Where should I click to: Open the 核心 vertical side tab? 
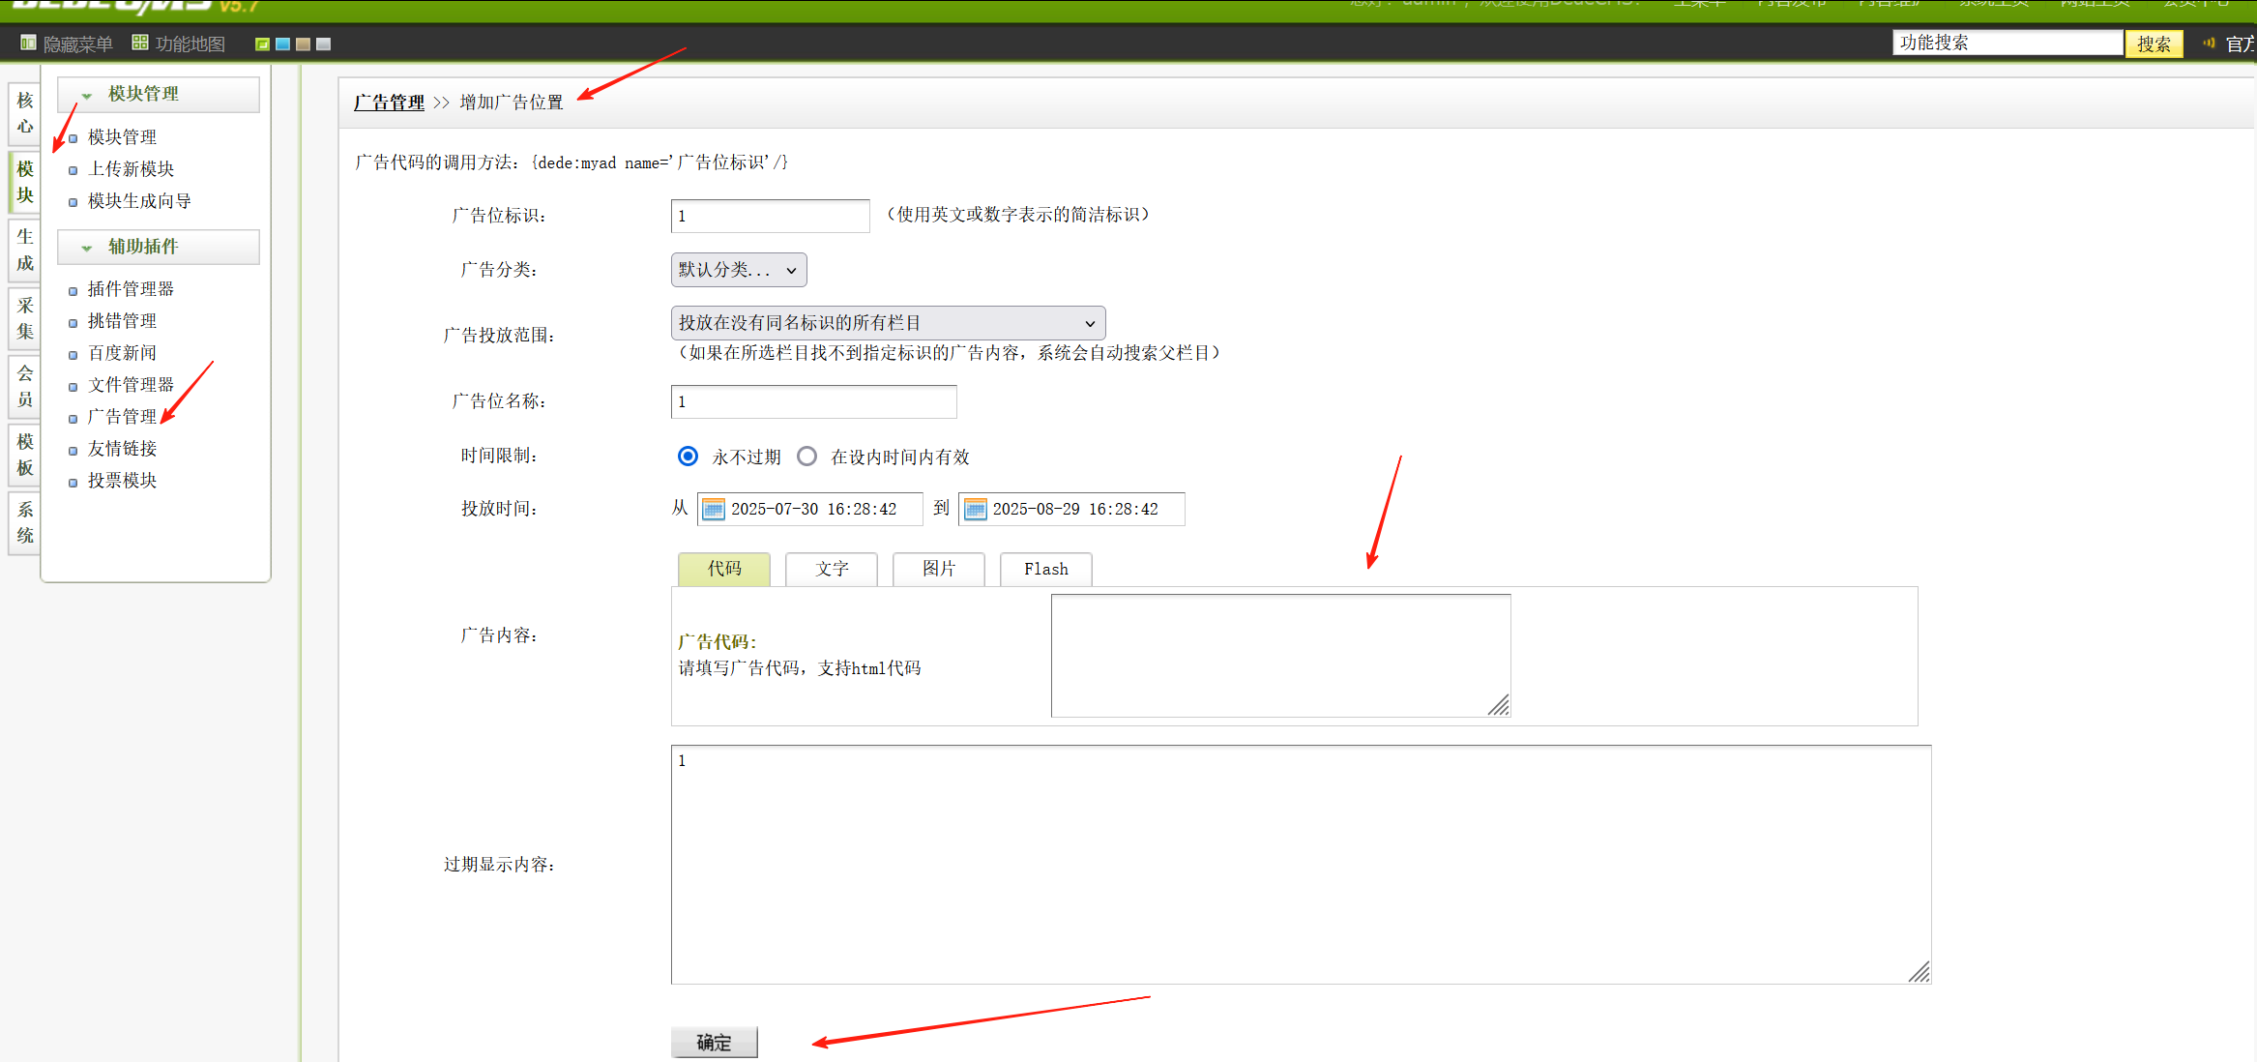pyautogui.click(x=24, y=113)
